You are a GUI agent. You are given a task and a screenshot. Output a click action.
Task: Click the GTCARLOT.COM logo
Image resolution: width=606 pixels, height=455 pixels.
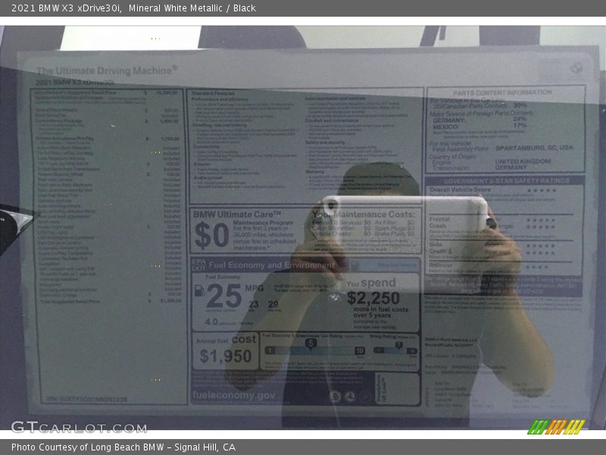point(80,428)
